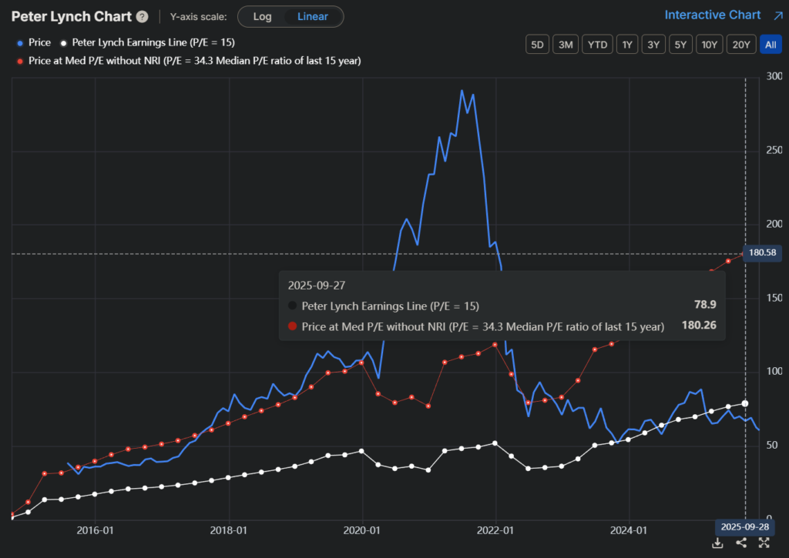Expand chart to fullscreen
The image size is (789, 558).
(764, 543)
